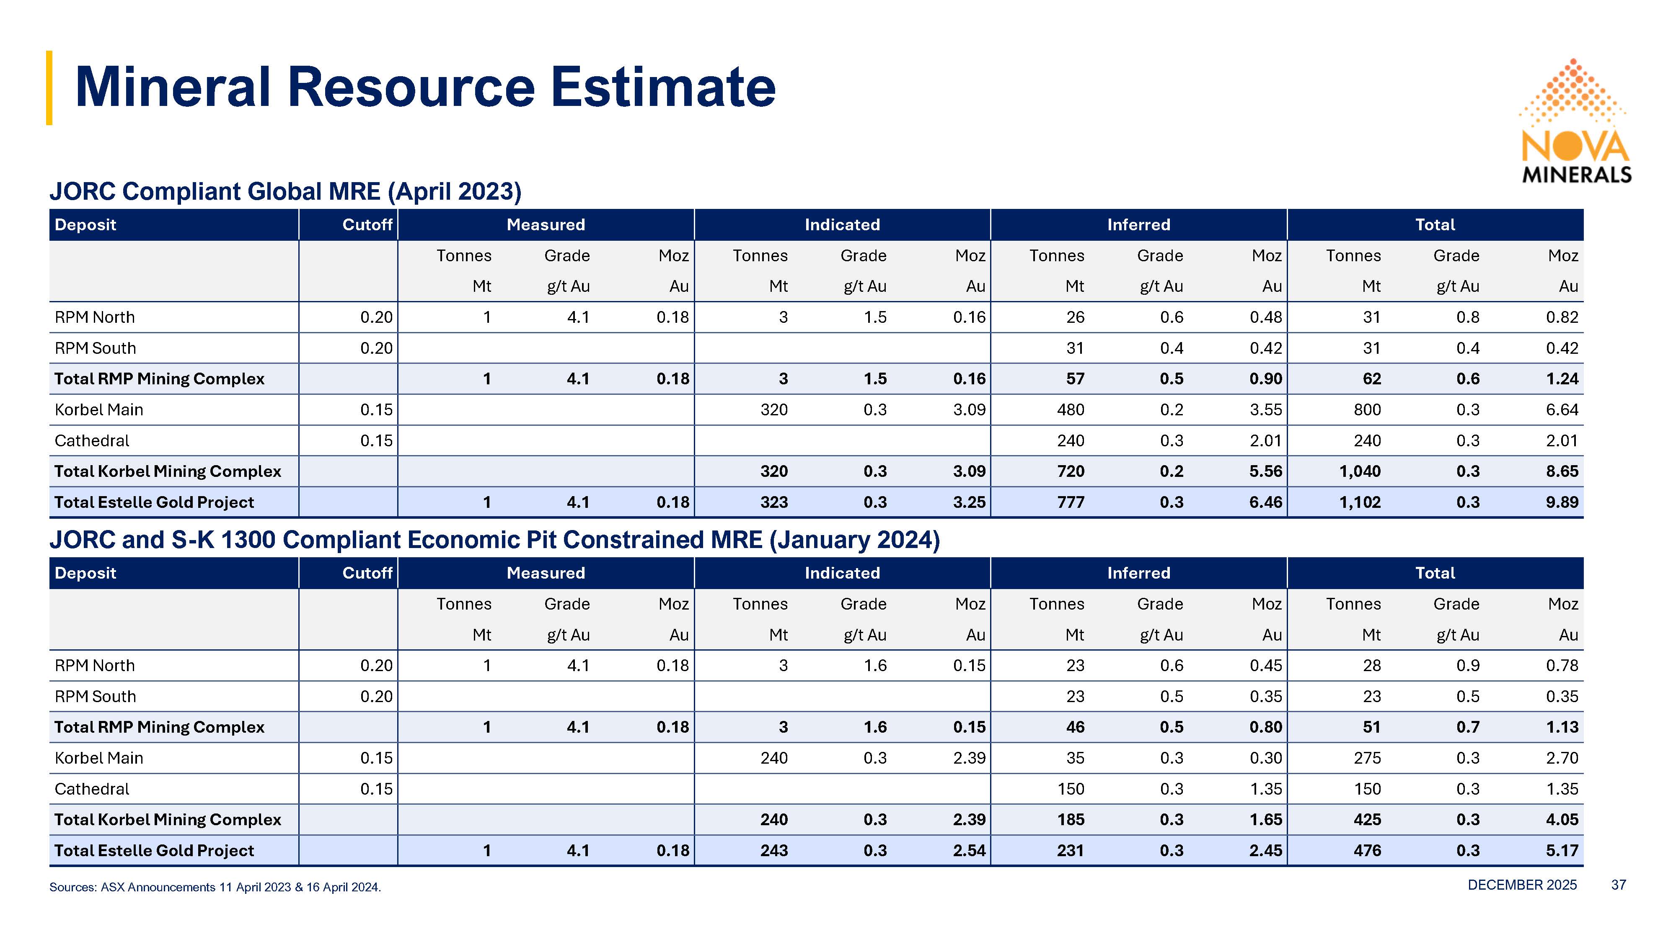1676x942 pixels.
Task: Click the Indicated header in first table
Action: 842,225
